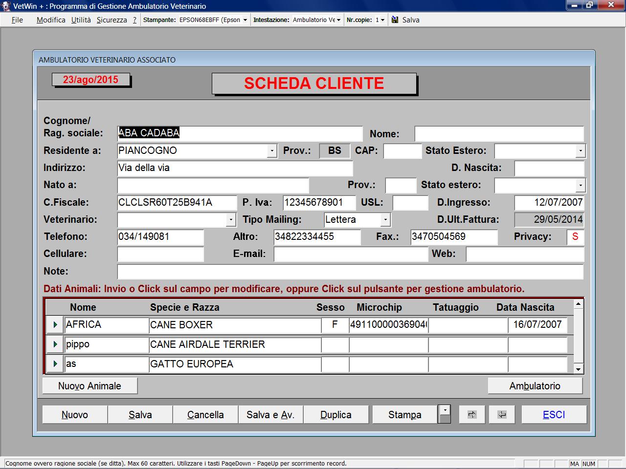Click the Fax field 3470504569

454,237
